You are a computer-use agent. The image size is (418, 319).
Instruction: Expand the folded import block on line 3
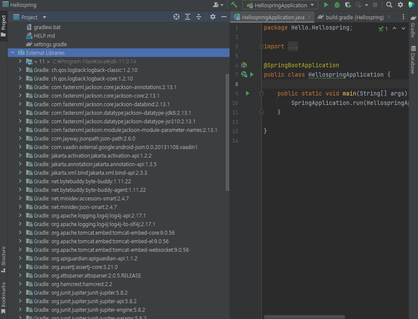click(x=261, y=46)
